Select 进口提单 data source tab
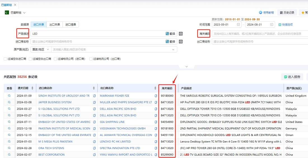 click(x=71, y=25)
